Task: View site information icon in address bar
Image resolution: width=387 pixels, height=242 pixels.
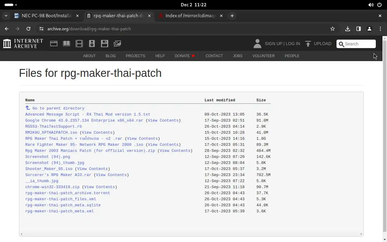Action: pos(41,29)
